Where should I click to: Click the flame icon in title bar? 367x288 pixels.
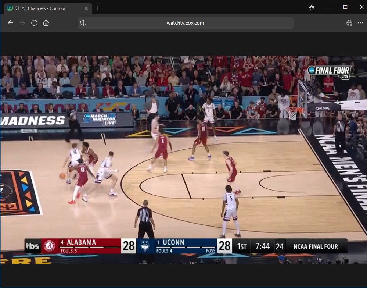tap(312, 7)
